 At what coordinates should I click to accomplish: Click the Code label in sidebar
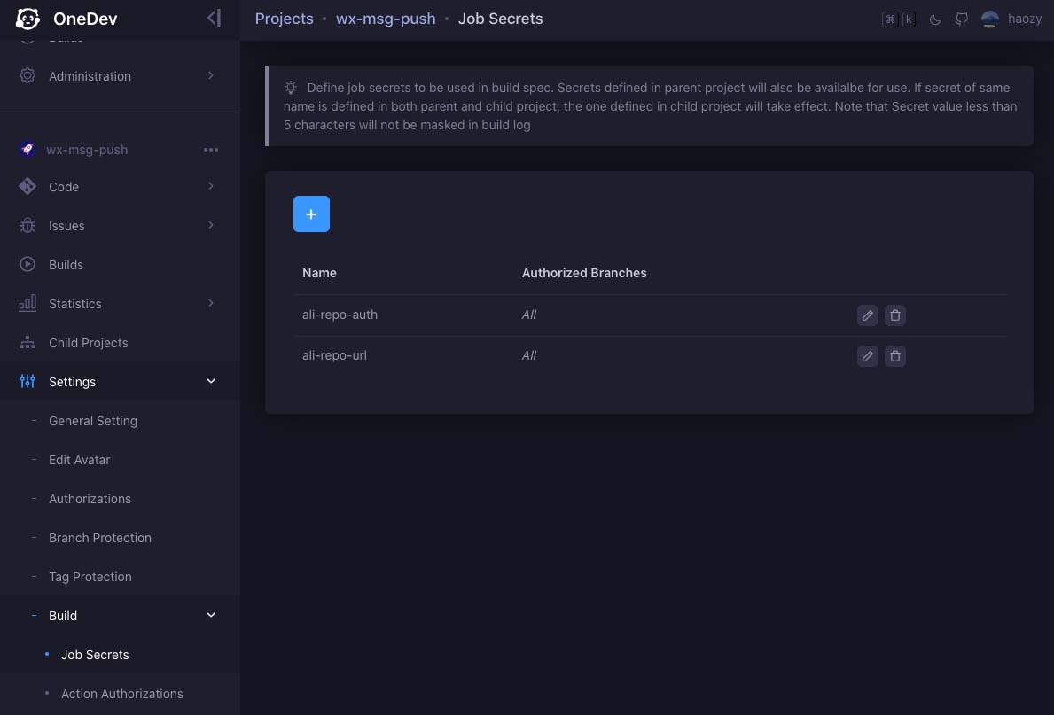click(64, 187)
